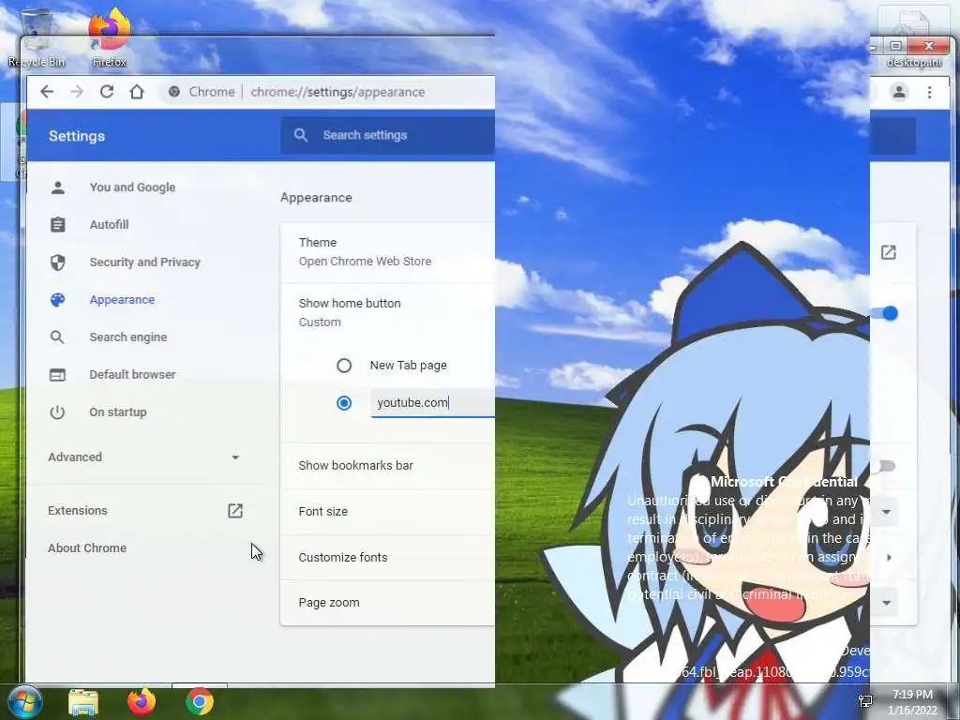
Task: Reload the Chrome settings page
Action: click(107, 92)
